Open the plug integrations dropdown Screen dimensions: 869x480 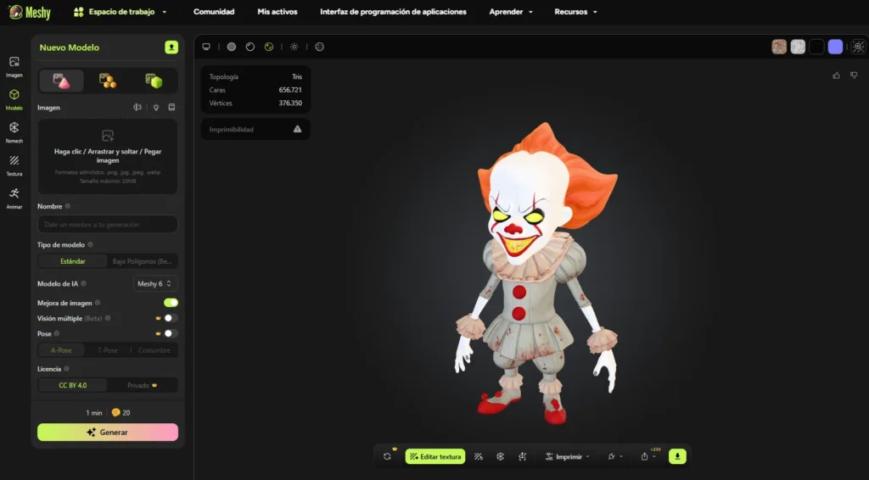click(615, 457)
